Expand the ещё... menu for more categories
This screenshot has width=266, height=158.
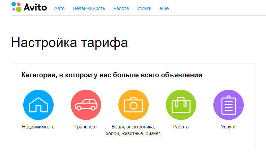[x=167, y=8]
